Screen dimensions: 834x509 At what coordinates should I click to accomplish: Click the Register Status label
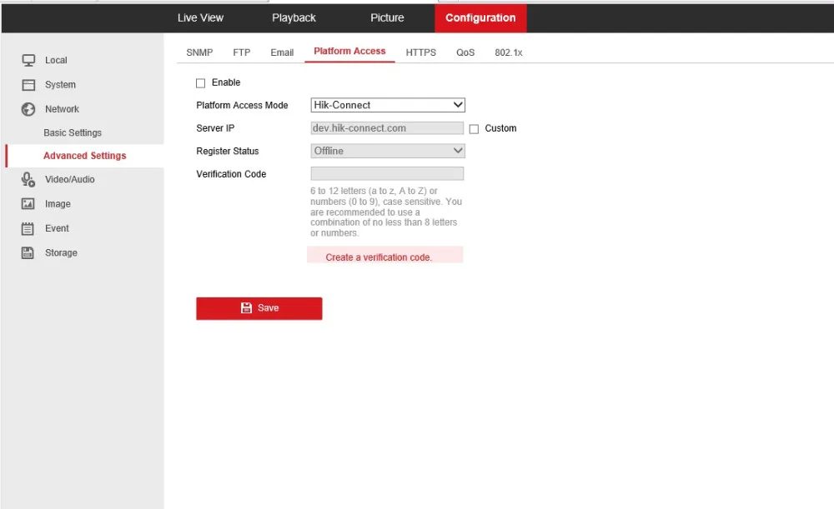click(x=227, y=151)
